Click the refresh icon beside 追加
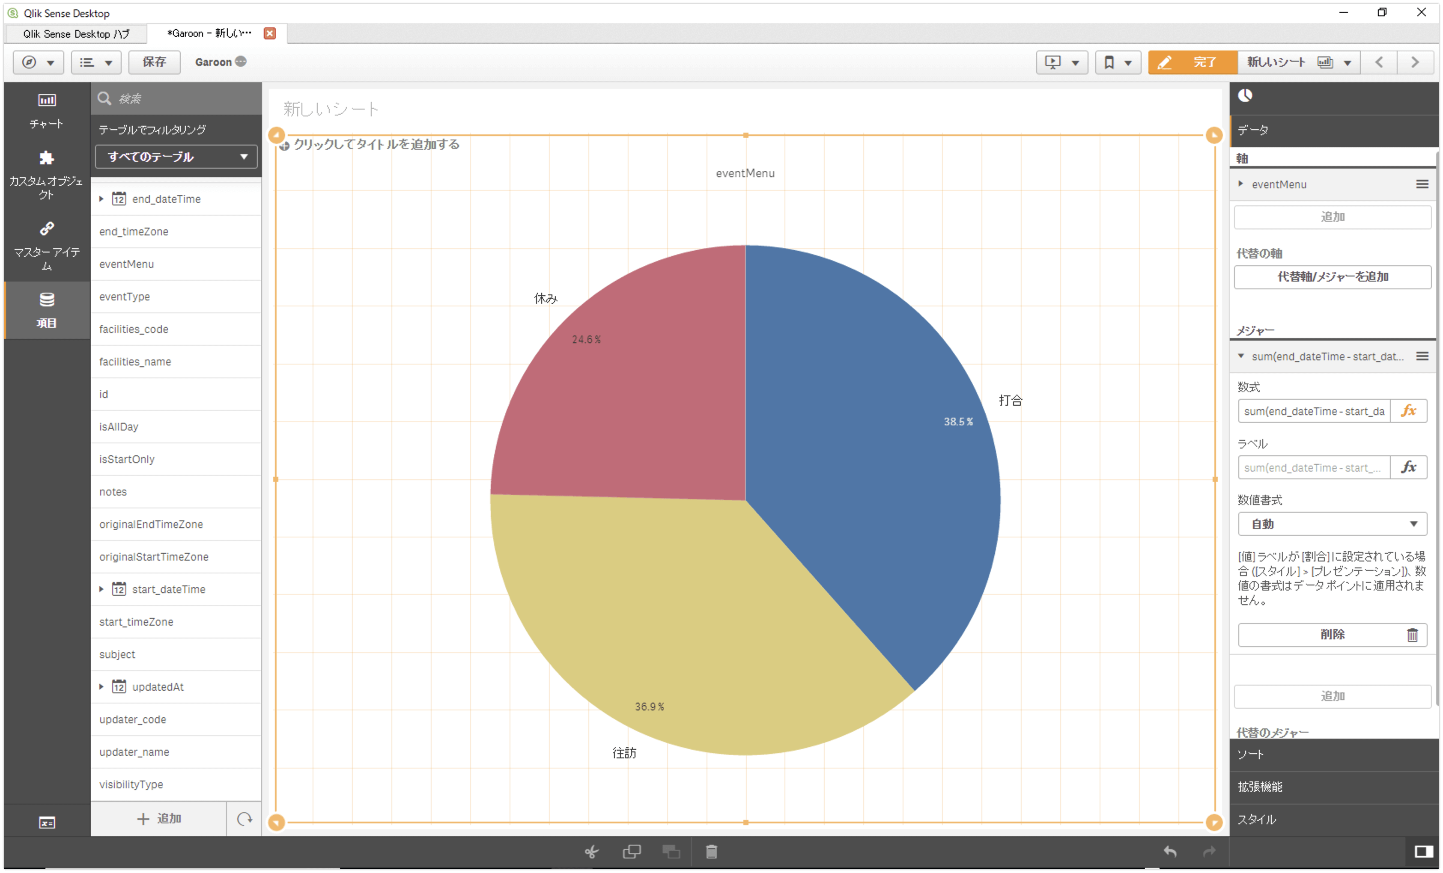 (x=244, y=819)
